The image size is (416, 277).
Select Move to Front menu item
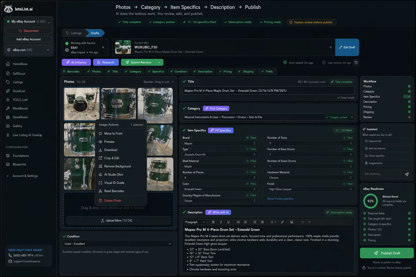tap(121, 134)
